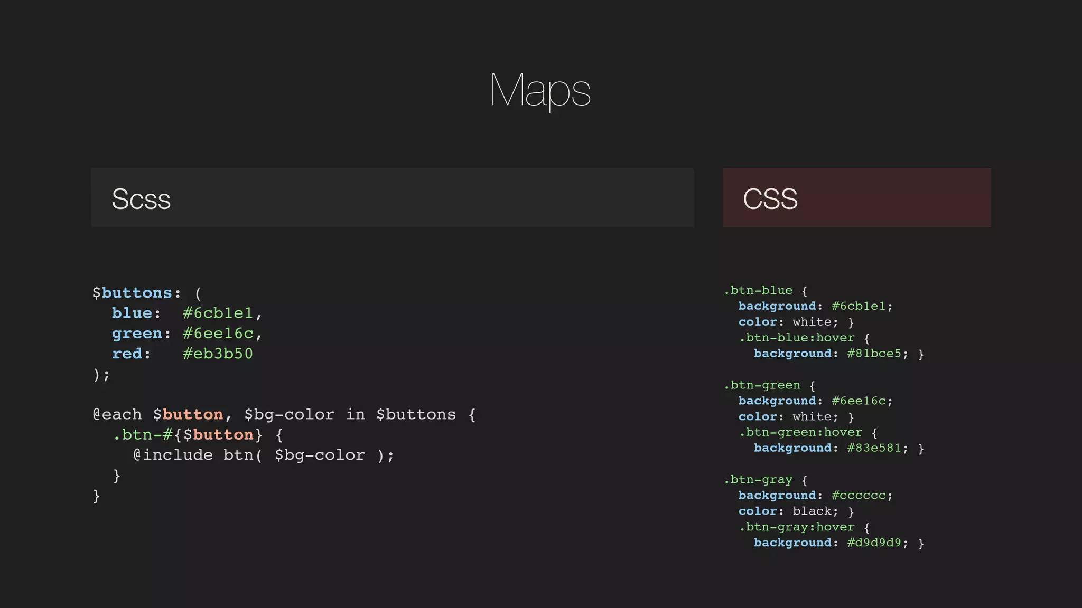Click the '.btn-gray {' CSS selector
The height and width of the screenshot is (608, 1082).
[x=766, y=480]
